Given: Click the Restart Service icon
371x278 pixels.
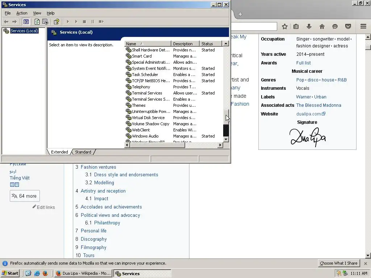Looking at the screenshot, I should coord(101,22).
